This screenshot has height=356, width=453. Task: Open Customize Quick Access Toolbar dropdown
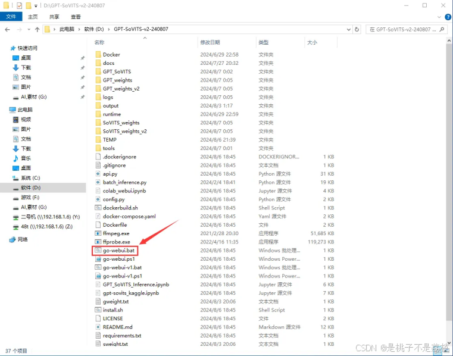coord(36,5)
